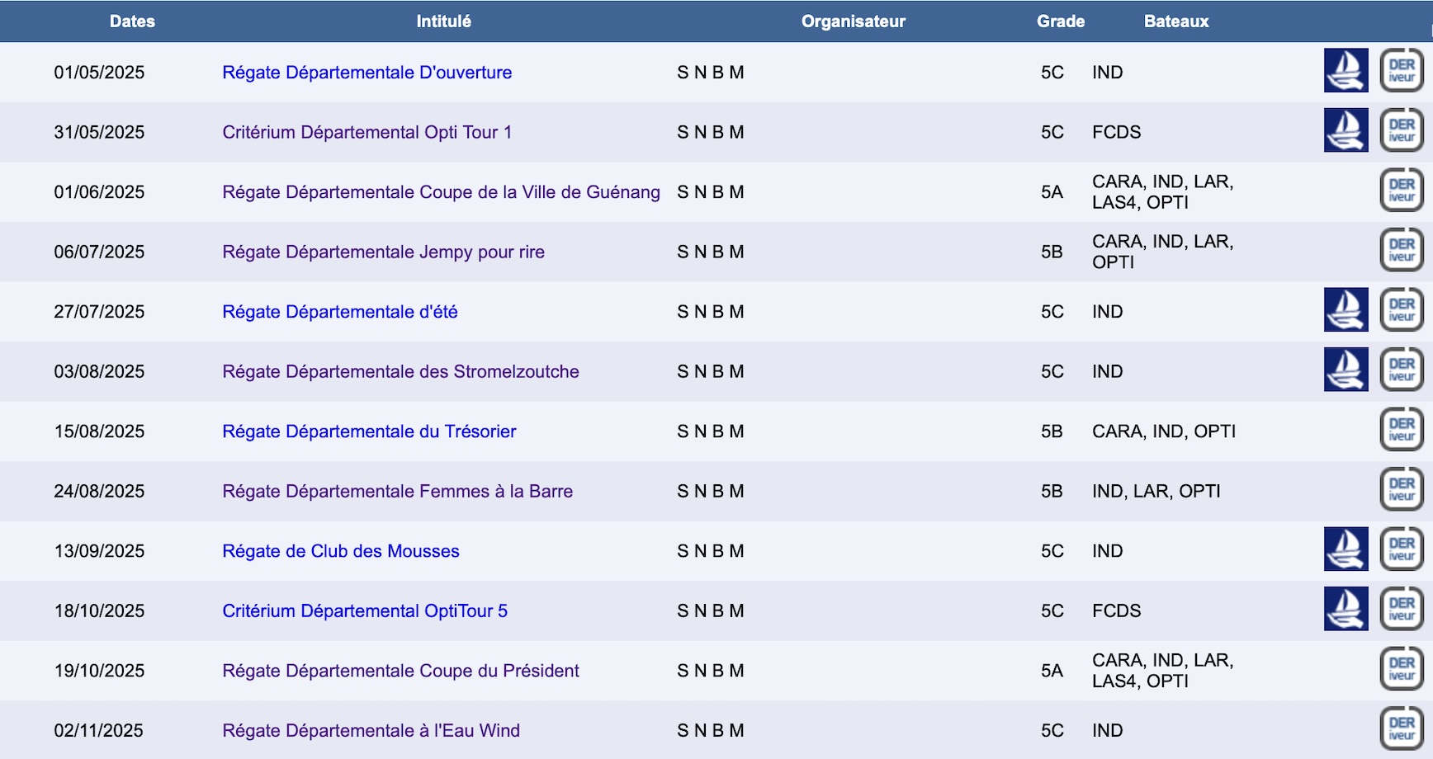Click sailboat icon for Critérium OptiTour 5
The height and width of the screenshot is (759, 1433).
[x=1346, y=609]
